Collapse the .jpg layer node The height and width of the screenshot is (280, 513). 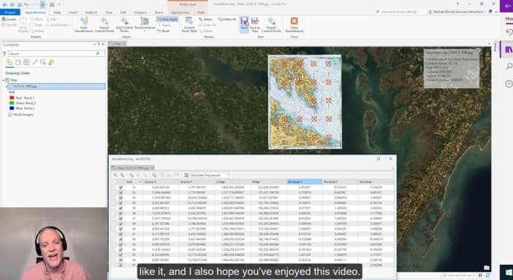click(x=7, y=87)
